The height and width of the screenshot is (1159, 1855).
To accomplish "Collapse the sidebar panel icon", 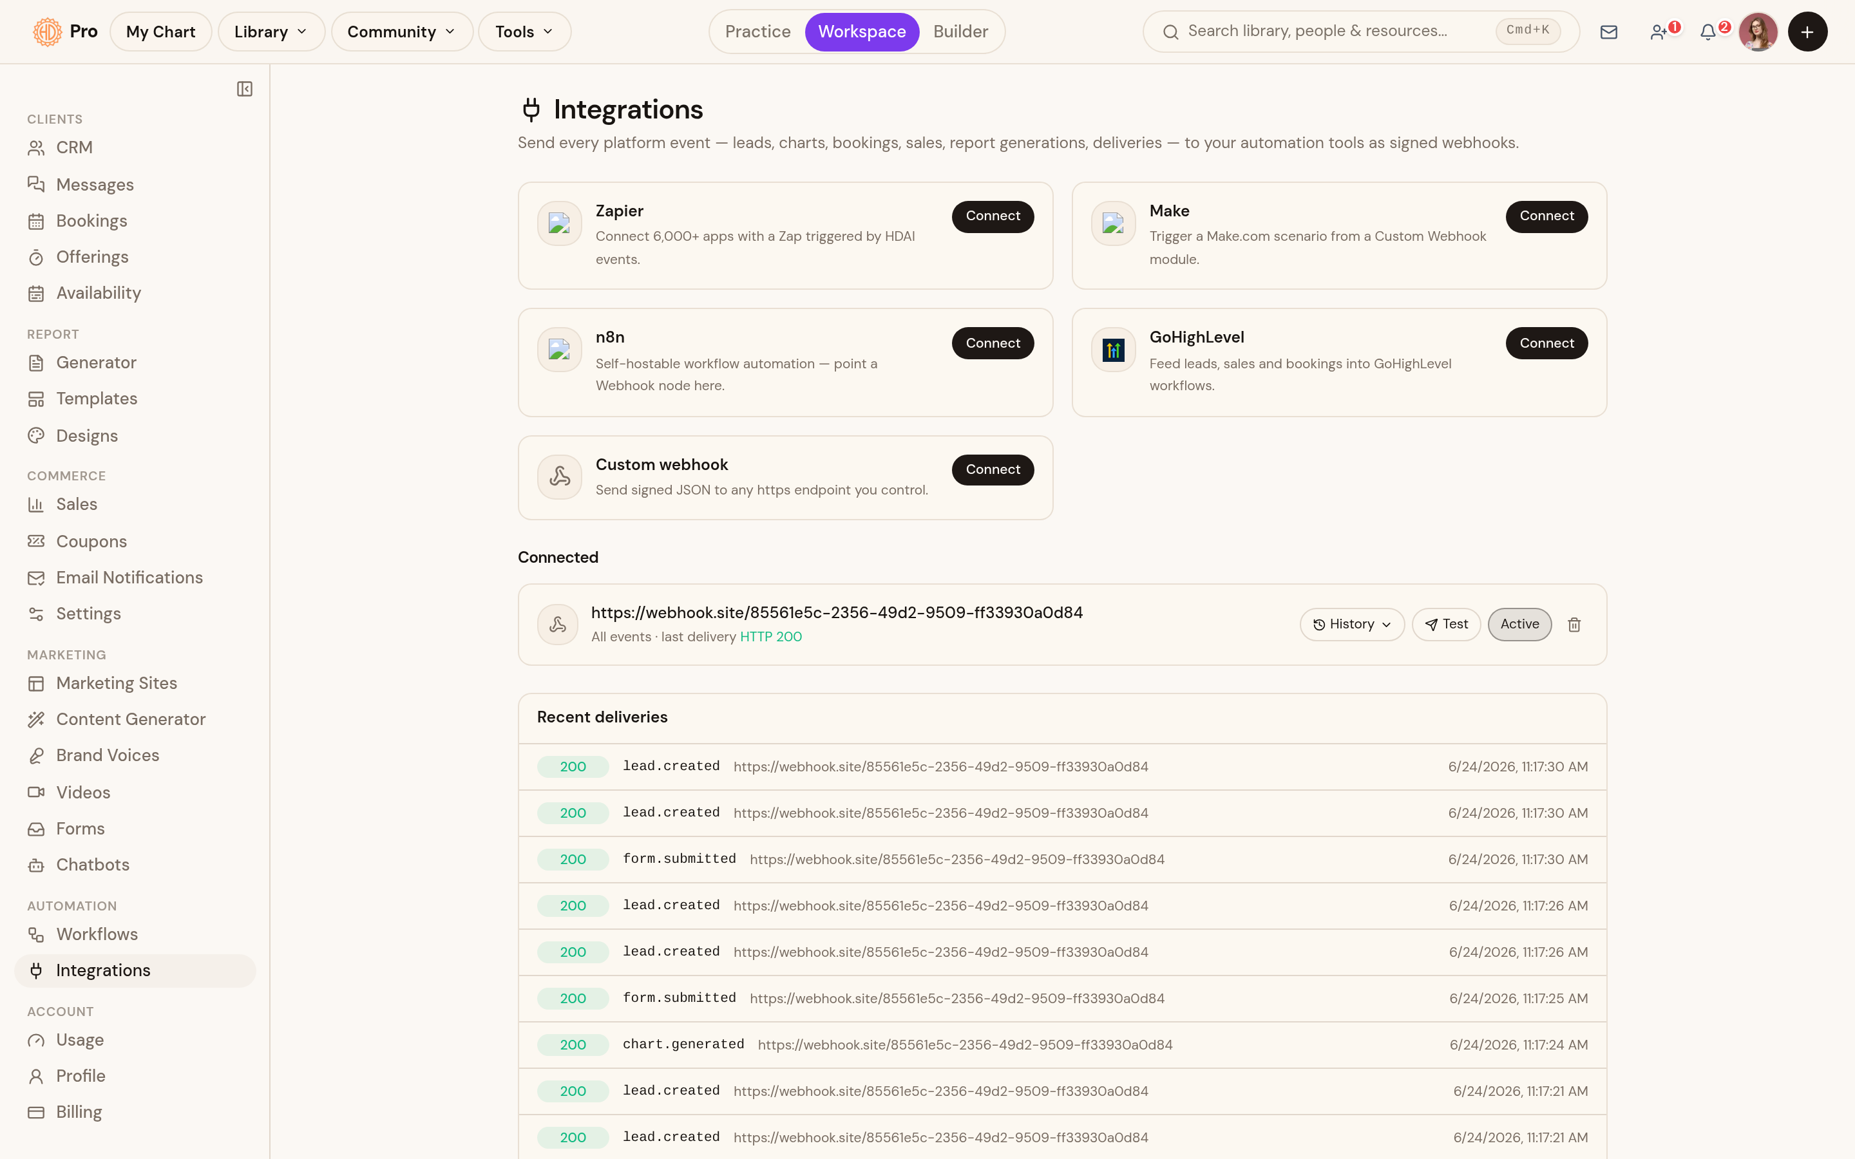I will pyautogui.click(x=245, y=89).
